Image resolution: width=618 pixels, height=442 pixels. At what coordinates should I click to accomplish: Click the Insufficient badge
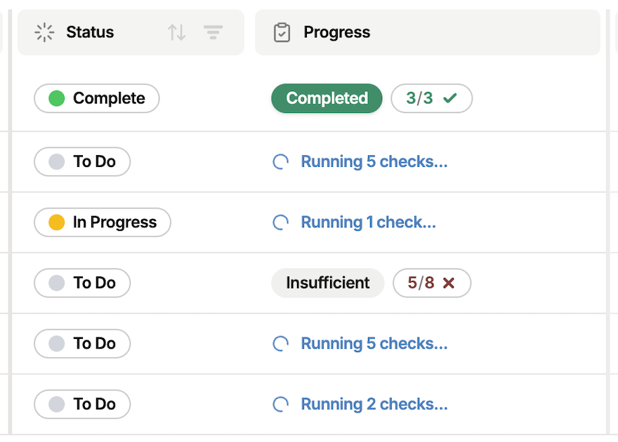click(327, 283)
